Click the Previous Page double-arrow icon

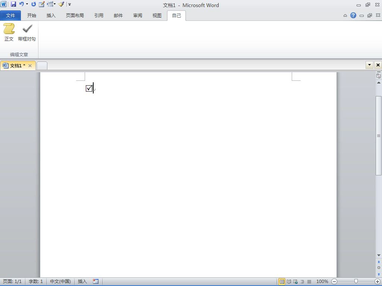[x=379, y=262]
